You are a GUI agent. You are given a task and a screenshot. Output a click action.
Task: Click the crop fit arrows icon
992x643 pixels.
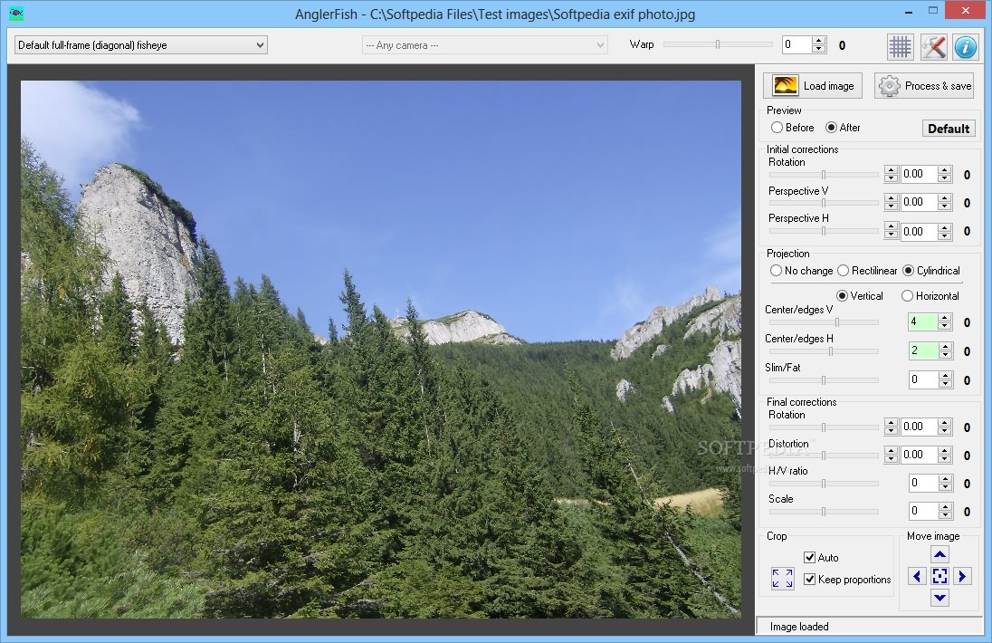783,578
